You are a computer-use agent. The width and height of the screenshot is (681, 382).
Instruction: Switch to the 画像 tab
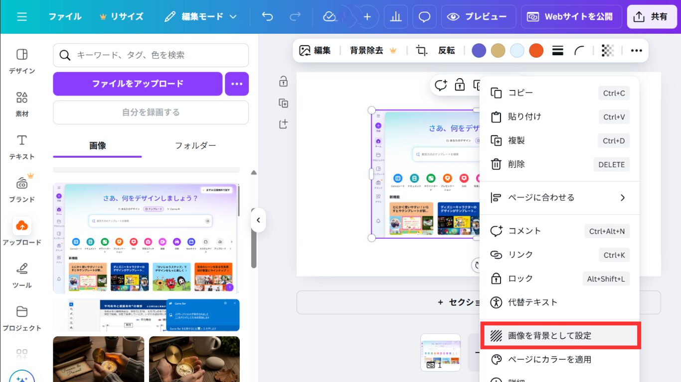(97, 146)
